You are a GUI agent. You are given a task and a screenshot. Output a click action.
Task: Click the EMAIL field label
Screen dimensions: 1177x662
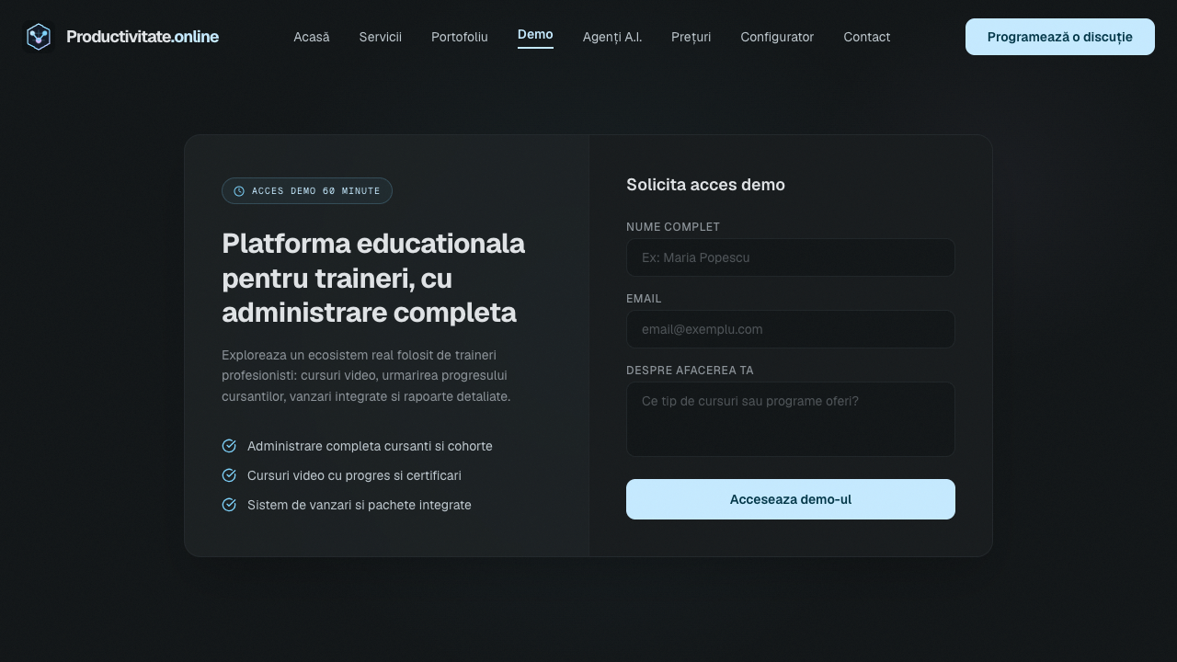click(x=644, y=299)
